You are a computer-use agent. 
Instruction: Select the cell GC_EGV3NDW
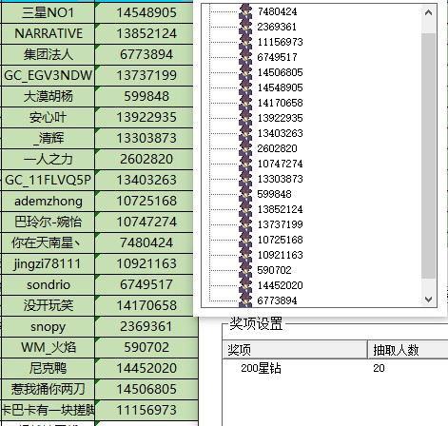click(x=48, y=75)
